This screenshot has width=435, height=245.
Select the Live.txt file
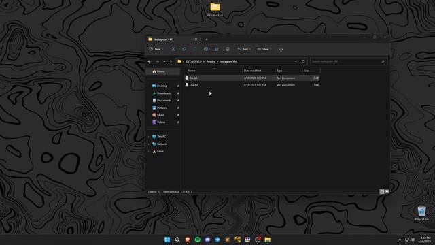click(x=252, y=85)
